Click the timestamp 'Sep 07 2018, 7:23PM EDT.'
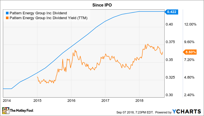Screen dimensions: 204x116 coord(135,112)
